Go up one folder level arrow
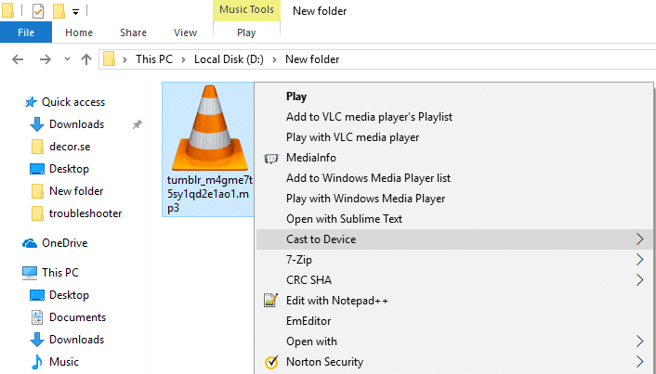This screenshot has width=656, height=374. point(86,59)
